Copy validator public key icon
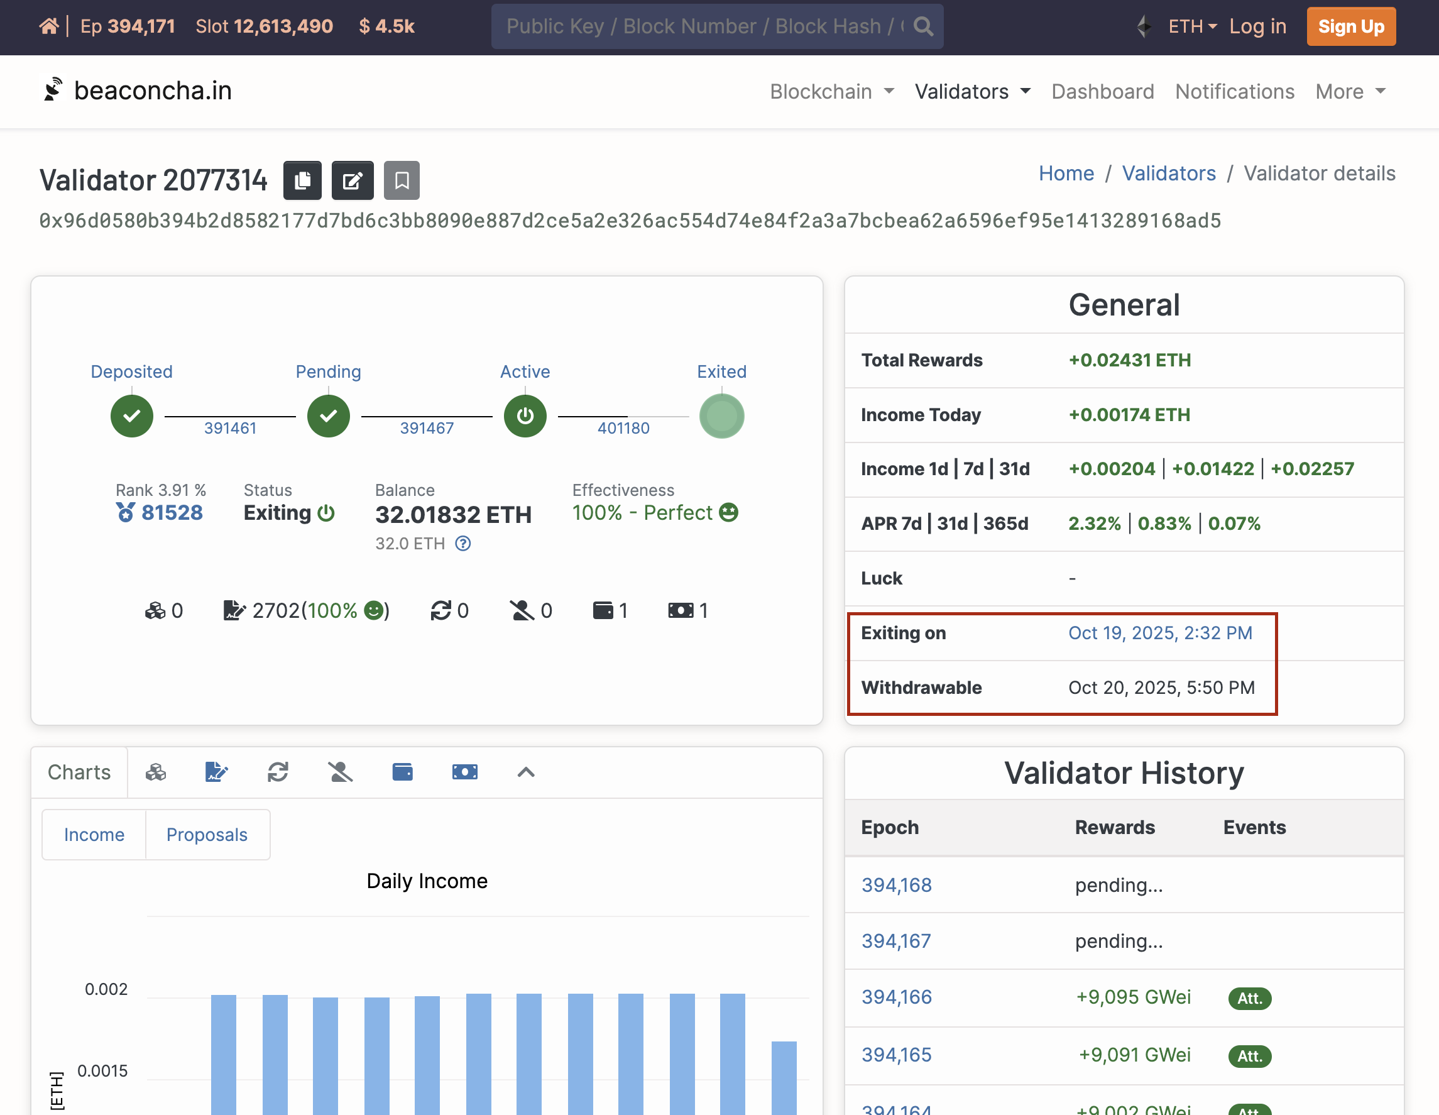Viewport: 1439px width, 1115px height. (302, 180)
